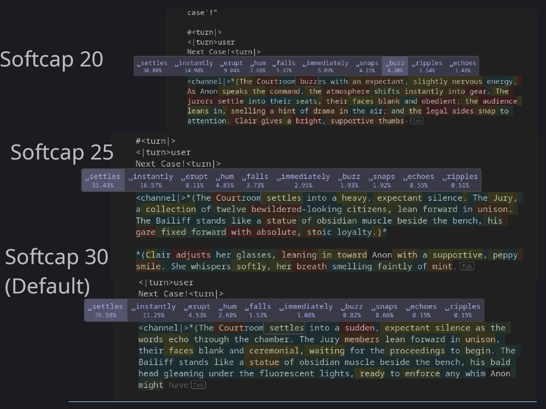Click the word 'peppy' in the text
Screen dimensions: 546x409
point(505,255)
